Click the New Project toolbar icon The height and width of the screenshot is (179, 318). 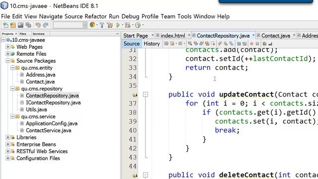(13, 25)
